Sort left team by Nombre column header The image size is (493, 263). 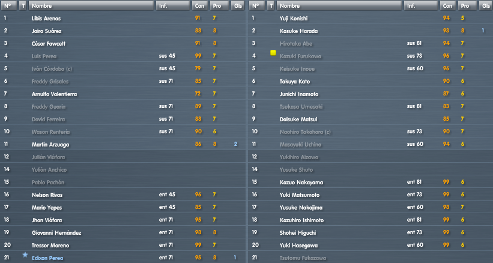[91, 5]
